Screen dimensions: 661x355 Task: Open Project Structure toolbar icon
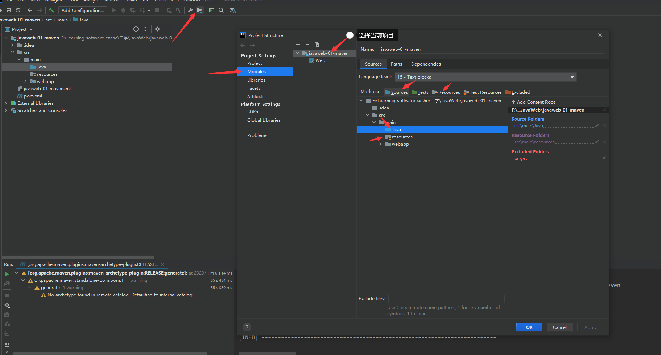200,10
